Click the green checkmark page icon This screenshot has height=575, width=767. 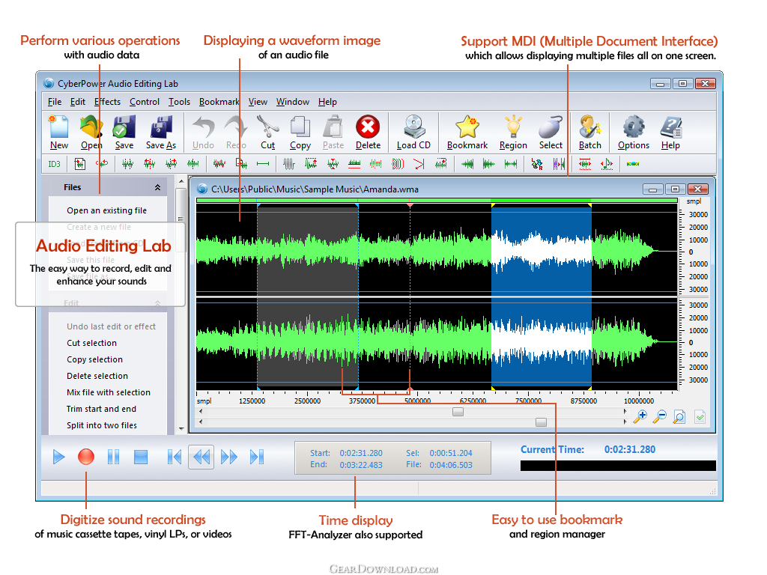pos(700,416)
